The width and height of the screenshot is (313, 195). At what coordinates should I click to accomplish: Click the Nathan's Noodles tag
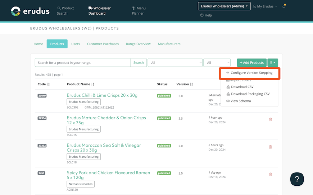pos(81,184)
